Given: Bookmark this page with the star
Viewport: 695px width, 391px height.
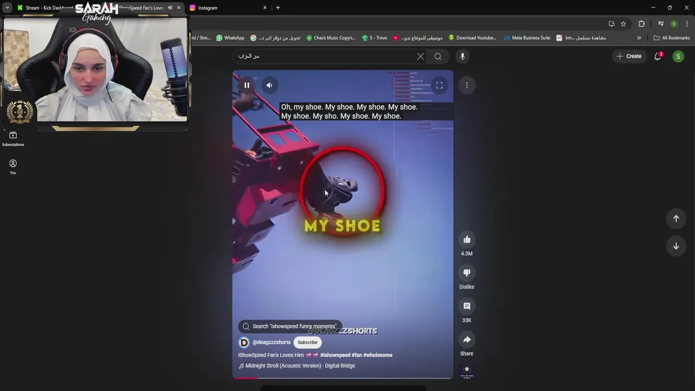Looking at the screenshot, I should (x=623, y=24).
